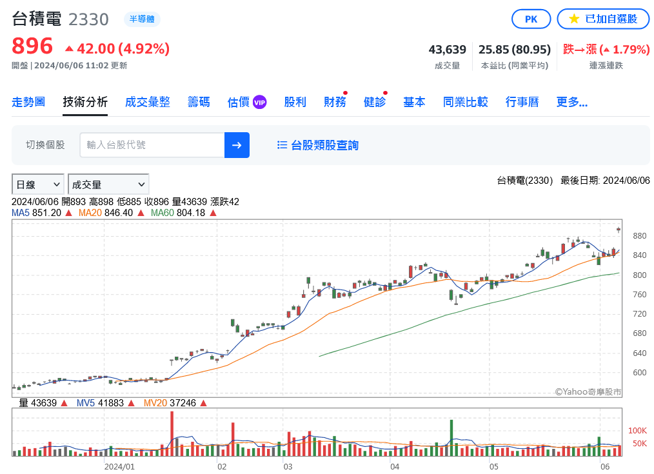The height and width of the screenshot is (474, 654).
Task: Click the tallest red volume bar in January
Action: coord(172,433)
